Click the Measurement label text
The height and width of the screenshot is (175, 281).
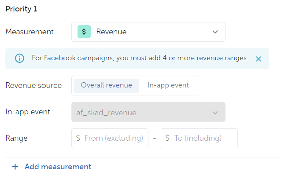coord(30,32)
